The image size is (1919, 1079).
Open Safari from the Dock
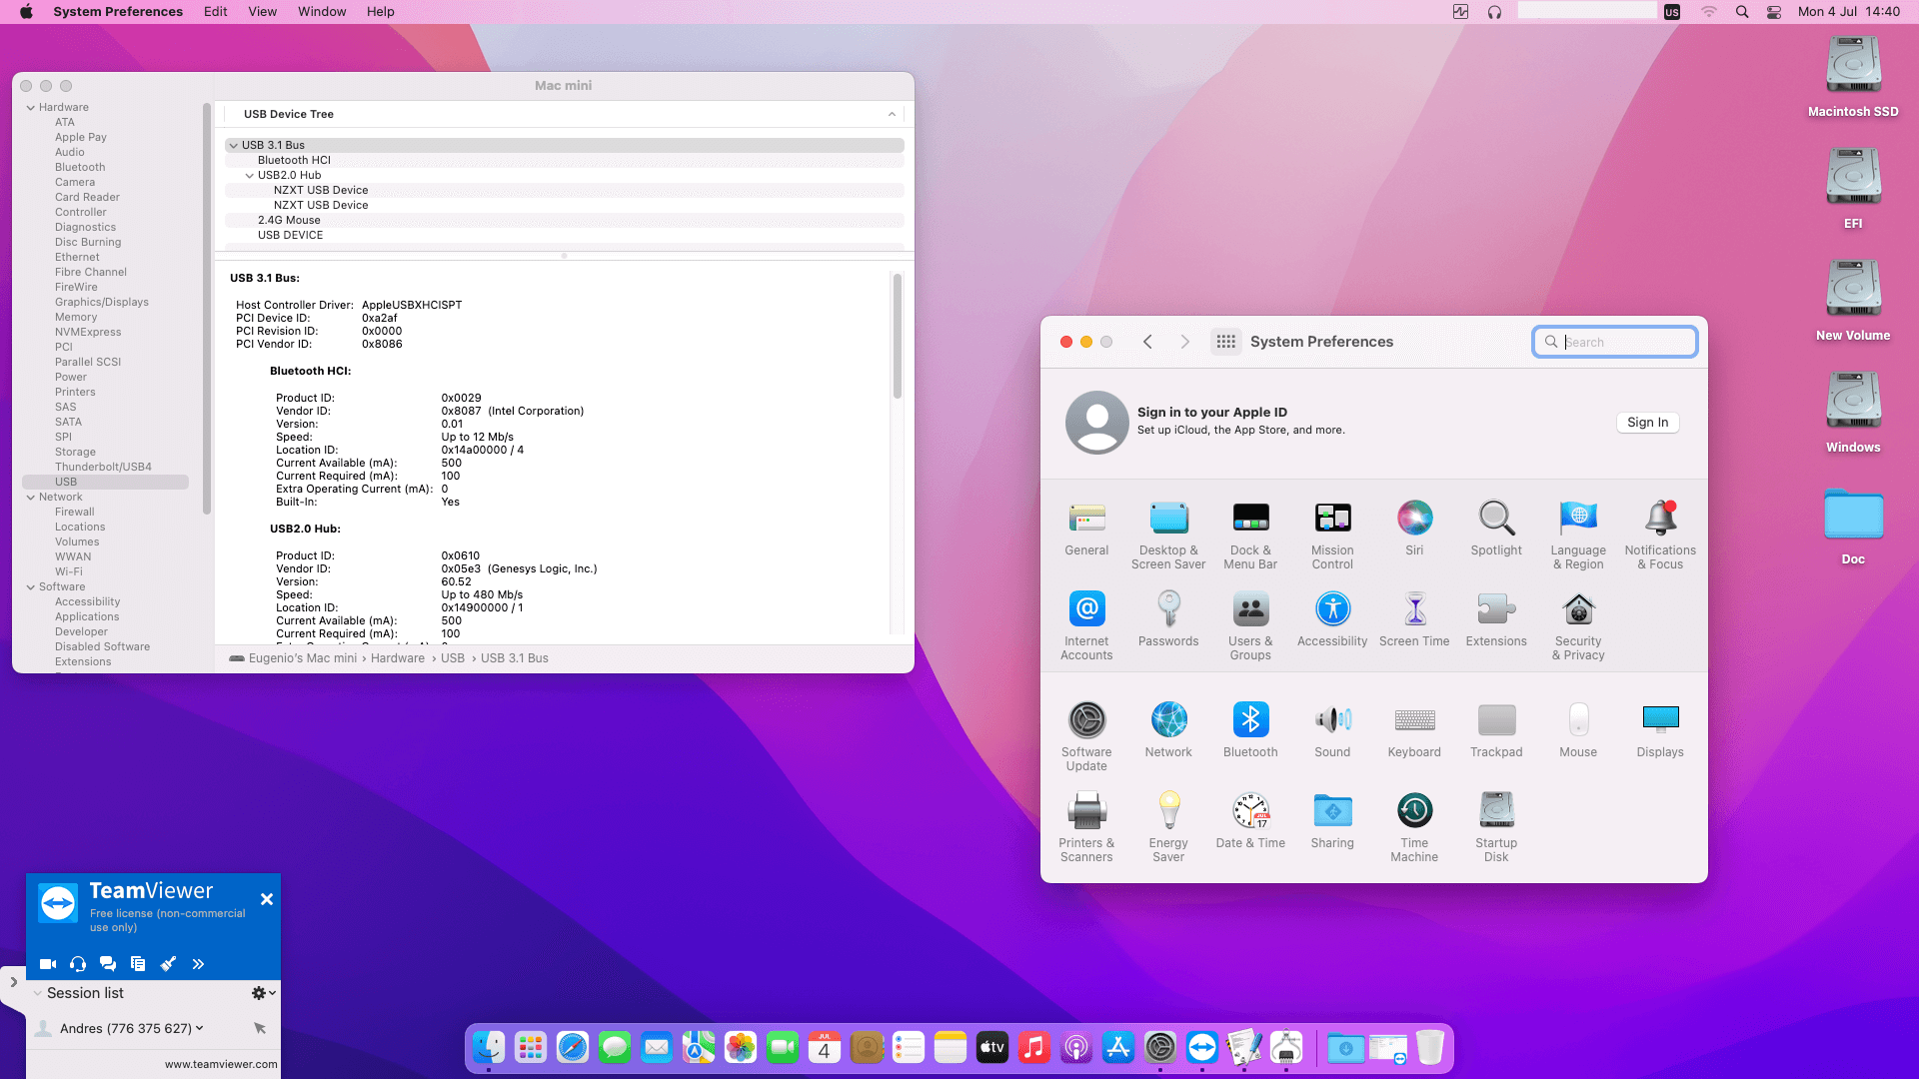573,1047
